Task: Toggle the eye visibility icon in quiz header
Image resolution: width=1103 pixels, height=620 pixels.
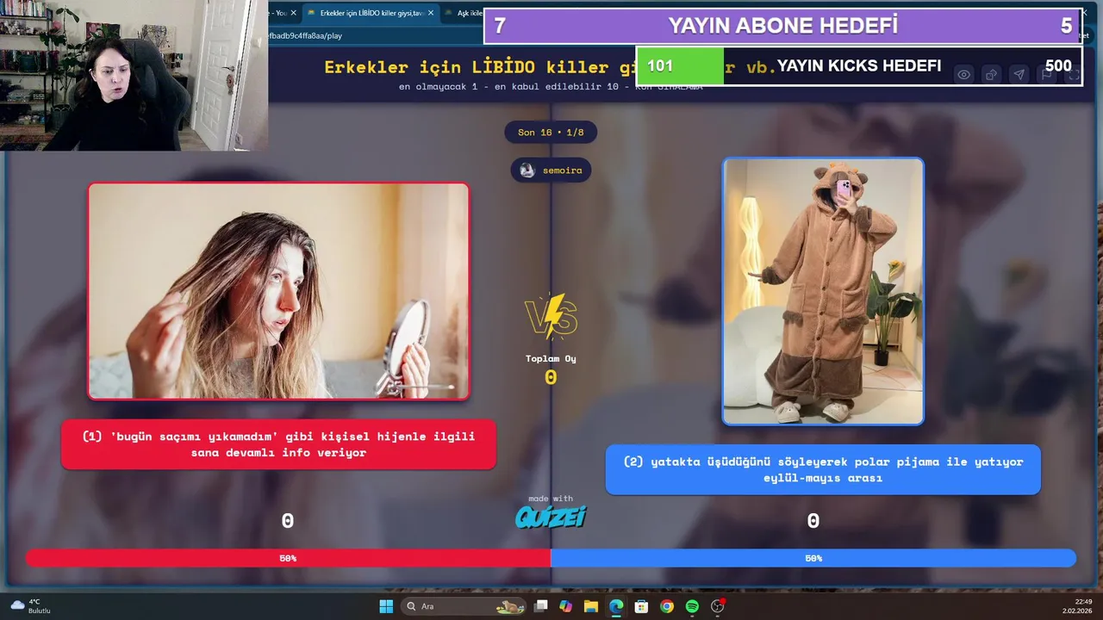Action: pyautogui.click(x=963, y=75)
